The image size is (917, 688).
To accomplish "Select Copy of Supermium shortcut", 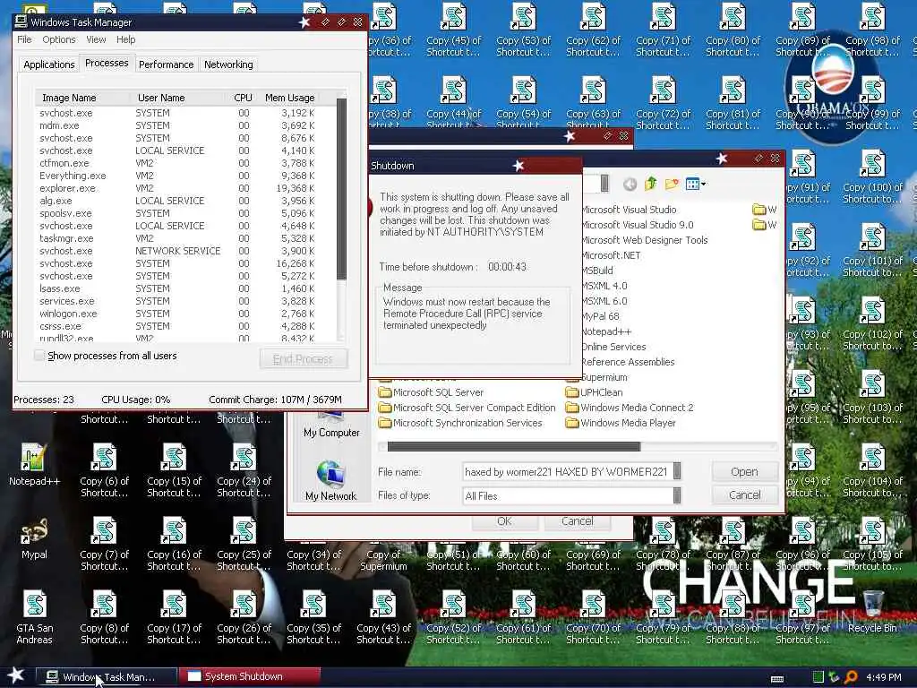I will point(383,560).
